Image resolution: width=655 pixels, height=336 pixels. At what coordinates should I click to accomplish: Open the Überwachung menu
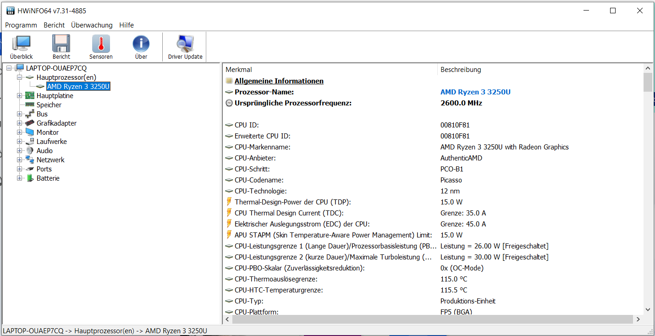[92, 25]
